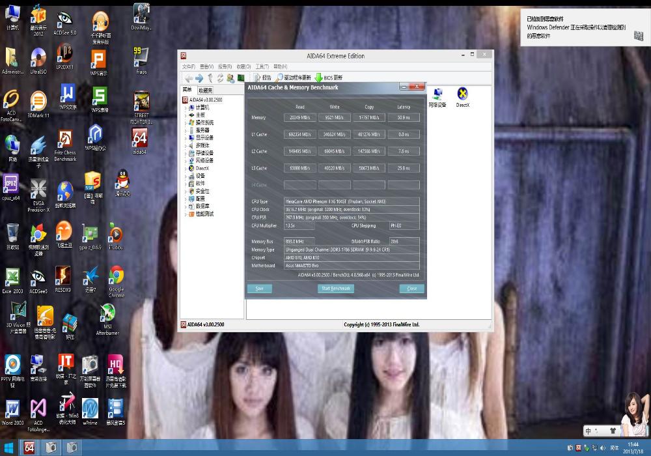Screen dimensions: 651x456
Task: Click the Up arrow toolbar icon in AIDA64
Action: click(210, 78)
